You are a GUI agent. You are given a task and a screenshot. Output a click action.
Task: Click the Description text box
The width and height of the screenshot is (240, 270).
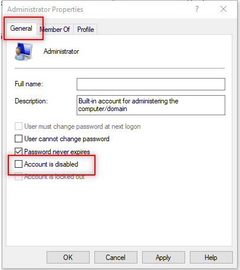coord(151,105)
